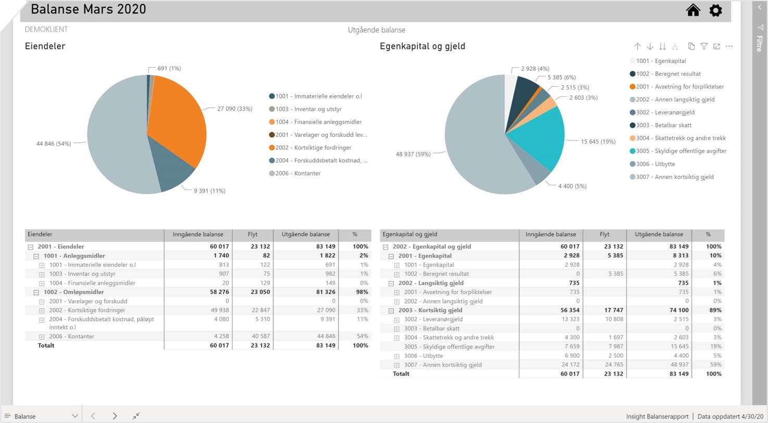768x423 pixels.
Task: Click the orange Kortsiktige fordringer pie slice
Action: click(x=180, y=125)
